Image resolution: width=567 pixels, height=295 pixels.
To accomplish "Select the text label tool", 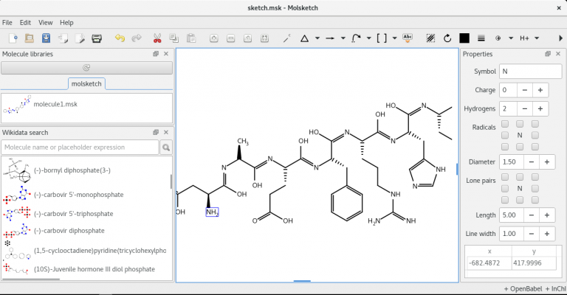I will point(408,38).
